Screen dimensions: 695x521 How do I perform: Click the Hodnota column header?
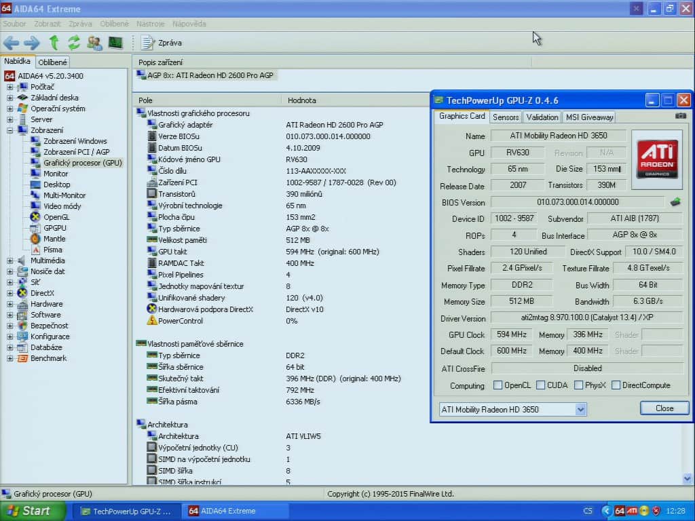click(356, 100)
